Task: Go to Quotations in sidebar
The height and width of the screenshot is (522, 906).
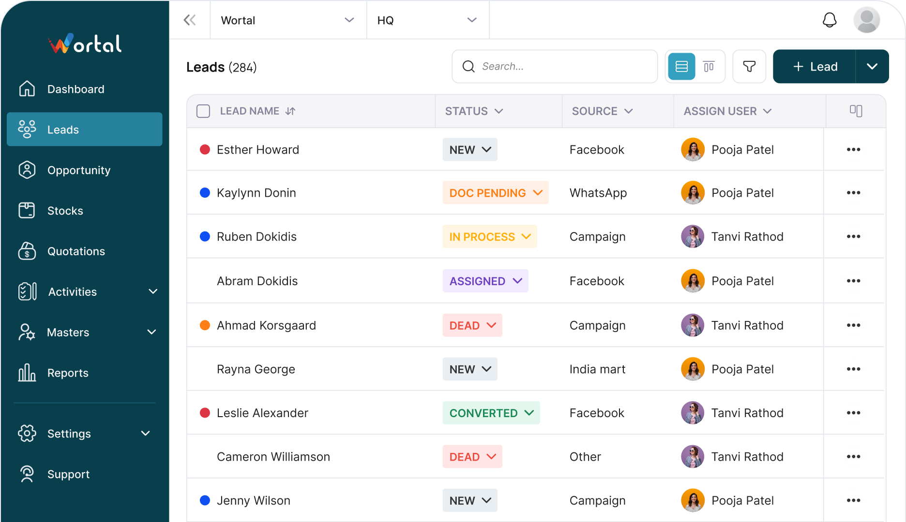Action: (x=76, y=251)
